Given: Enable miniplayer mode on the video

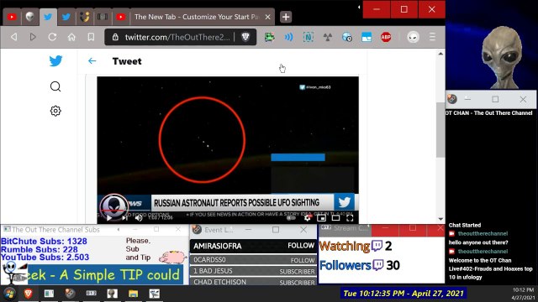Looking at the screenshot, I should pyautogui.click(x=321, y=218).
